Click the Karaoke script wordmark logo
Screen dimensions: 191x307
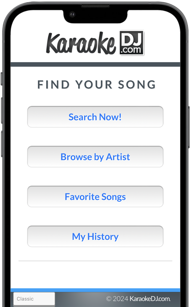click(x=81, y=44)
